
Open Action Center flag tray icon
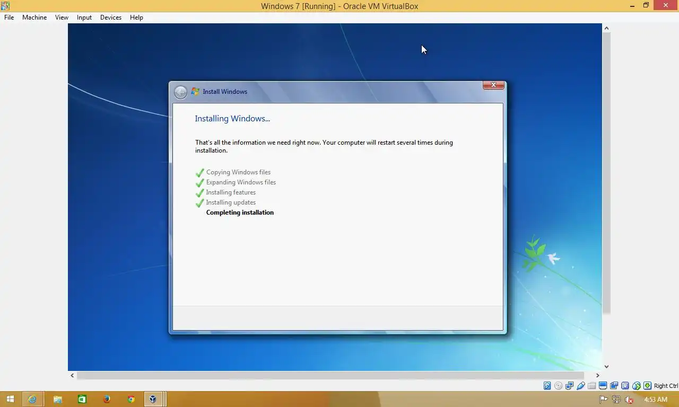click(603, 400)
